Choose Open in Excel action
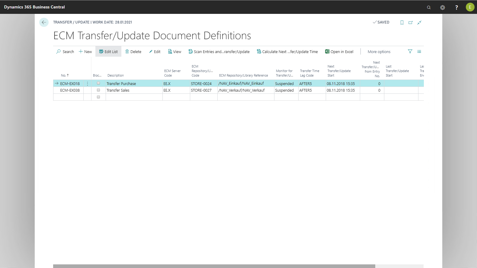Screen dimensions: 477x268 click(x=339, y=52)
